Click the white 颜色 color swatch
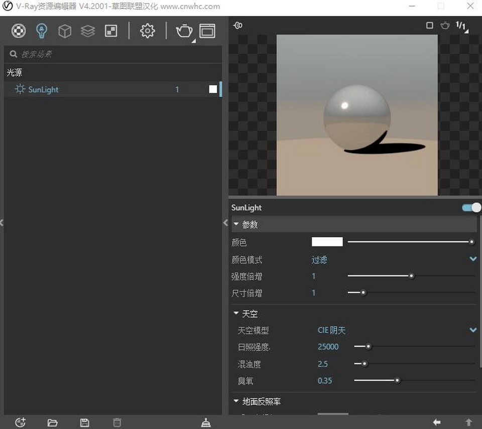 pos(327,242)
